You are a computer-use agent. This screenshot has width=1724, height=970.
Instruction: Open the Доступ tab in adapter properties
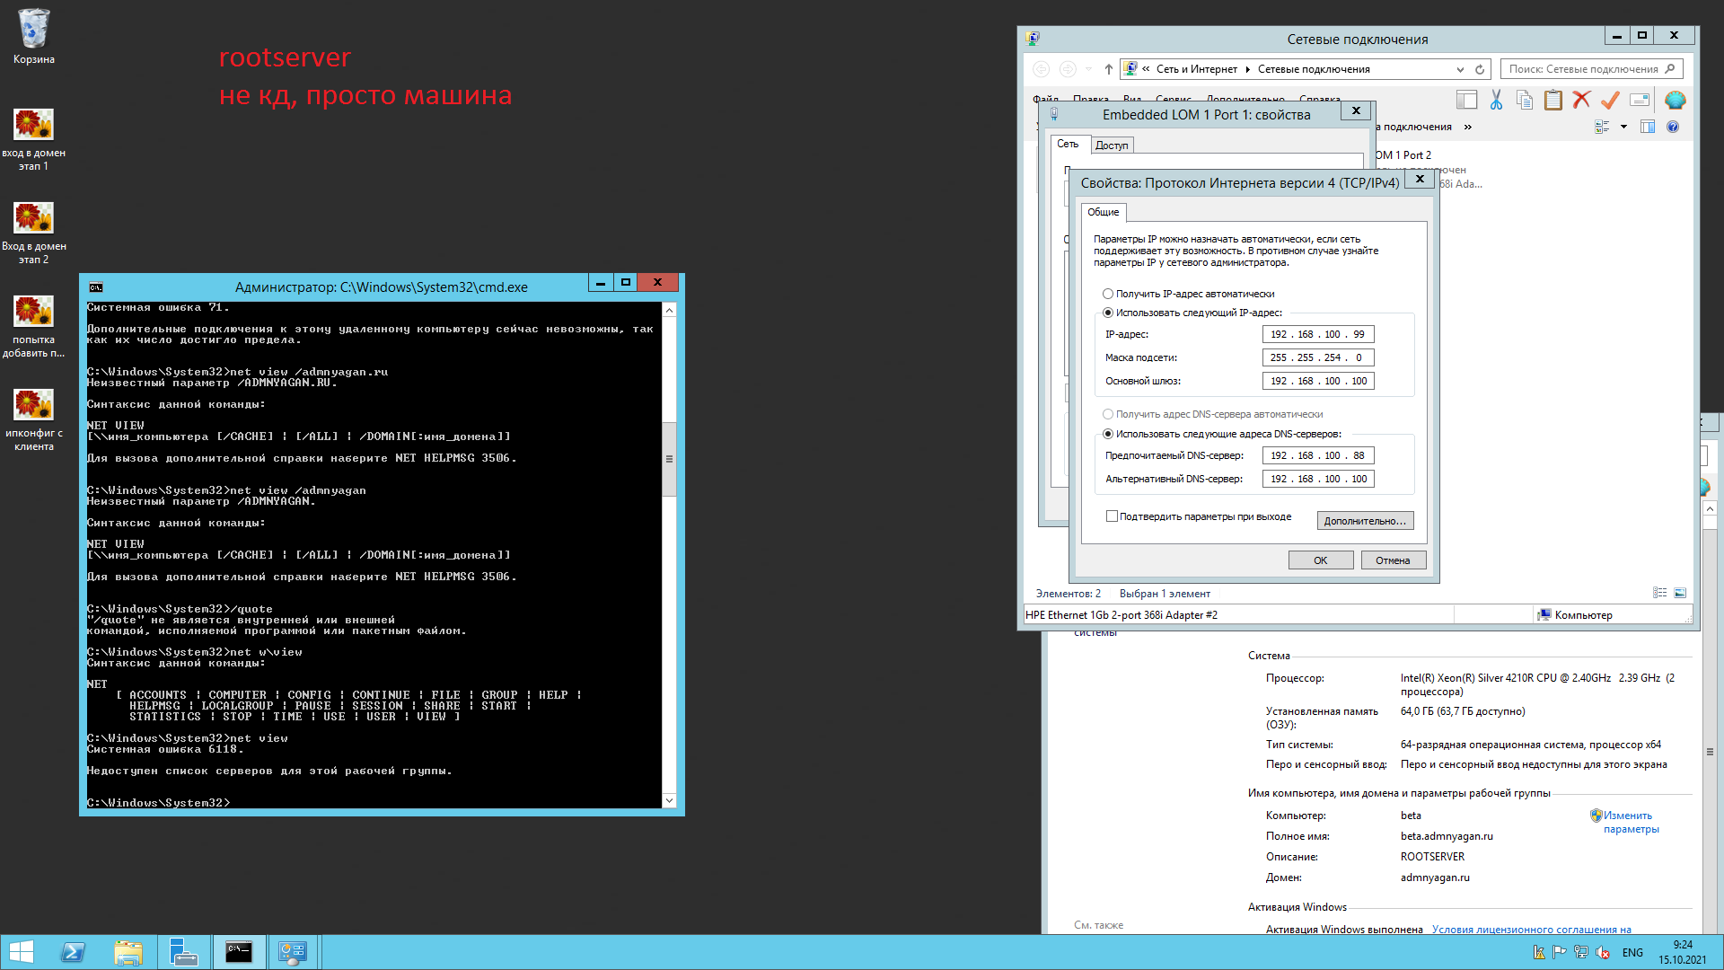pos(1112,145)
